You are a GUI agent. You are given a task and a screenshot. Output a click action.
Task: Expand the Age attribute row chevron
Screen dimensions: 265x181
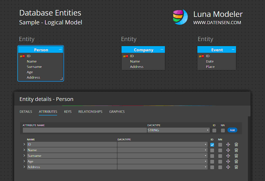pos(24,161)
